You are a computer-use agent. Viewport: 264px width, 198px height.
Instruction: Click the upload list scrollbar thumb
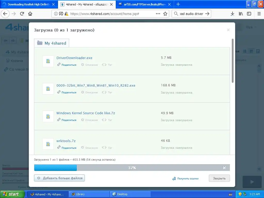pos(233,61)
